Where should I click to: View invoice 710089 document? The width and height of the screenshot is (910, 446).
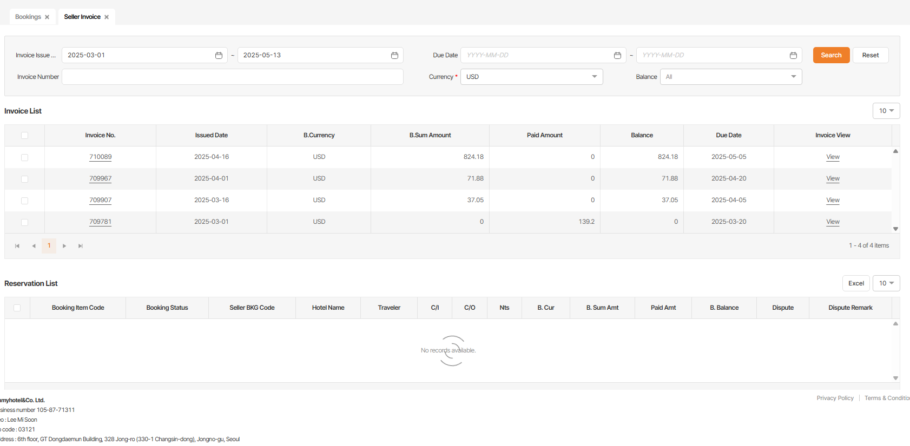(833, 157)
